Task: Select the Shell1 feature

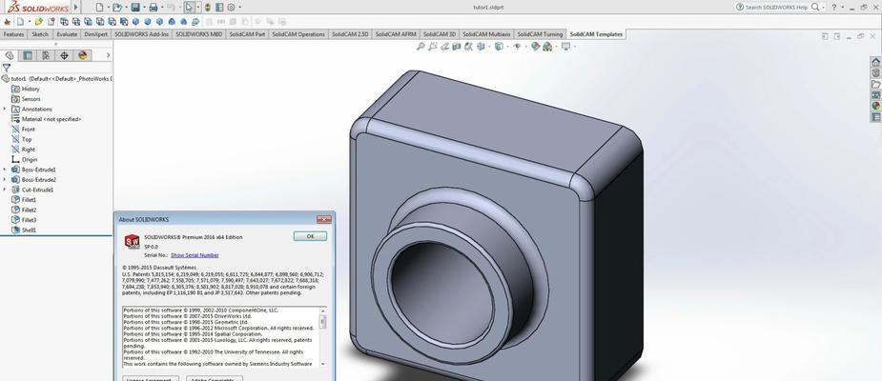Action: 24,231
